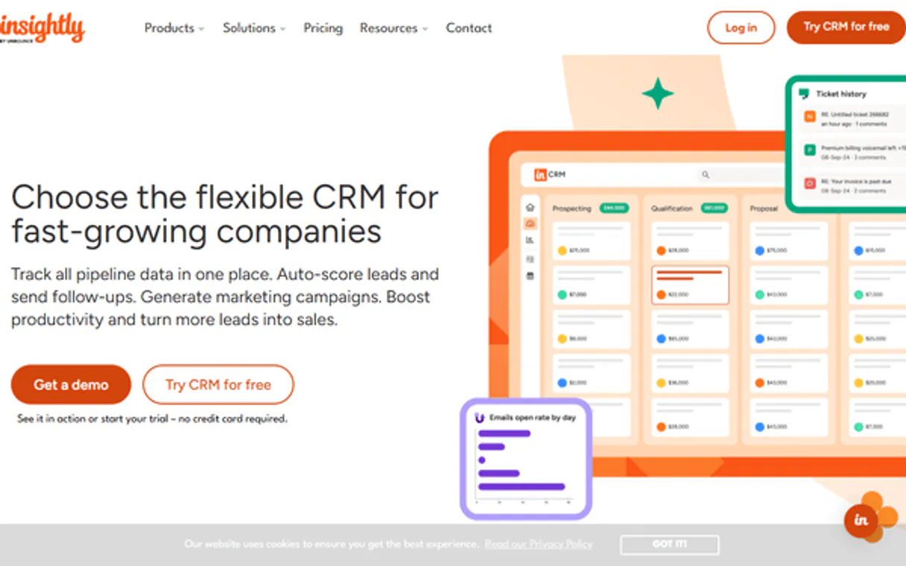906x566 pixels.
Task: Click the green sparkle star decoration
Action: click(658, 94)
